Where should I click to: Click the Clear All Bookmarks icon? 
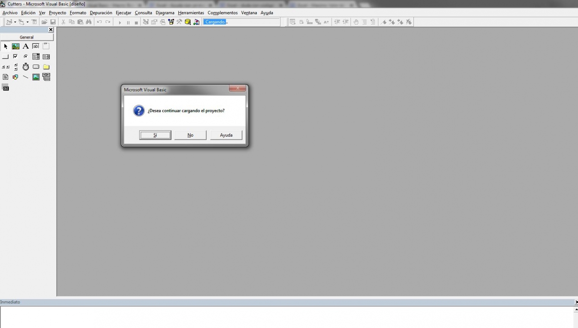409,22
